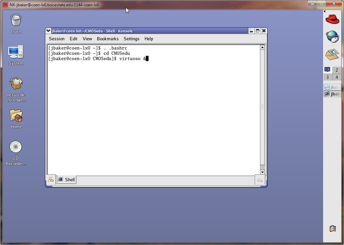
Task: Launch the web browser globe icon
Action: (332, 37)
